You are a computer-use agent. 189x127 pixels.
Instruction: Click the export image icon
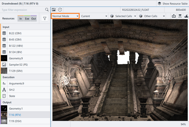[174, 16]
